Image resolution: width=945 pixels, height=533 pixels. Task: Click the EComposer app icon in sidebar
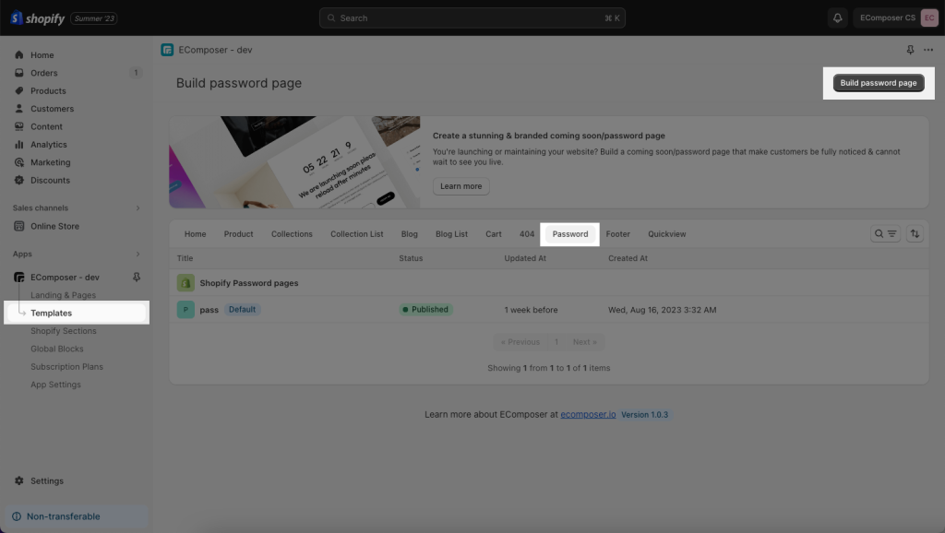[x=19, y=277]
